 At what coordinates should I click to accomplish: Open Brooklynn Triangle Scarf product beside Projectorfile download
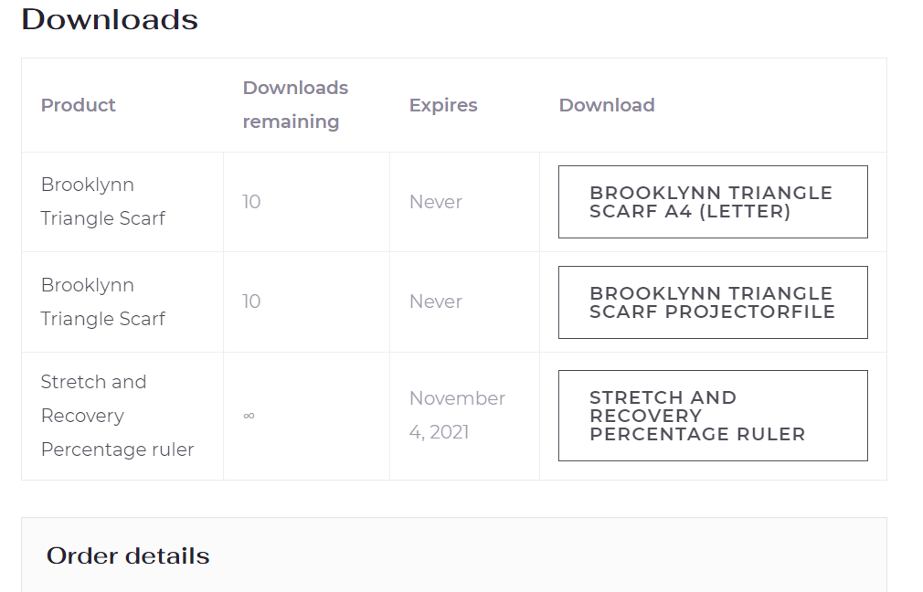point(102,301)
